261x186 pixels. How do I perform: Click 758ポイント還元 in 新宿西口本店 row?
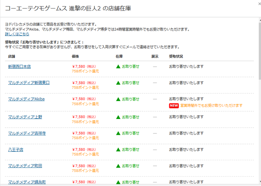tap(85, 71)
